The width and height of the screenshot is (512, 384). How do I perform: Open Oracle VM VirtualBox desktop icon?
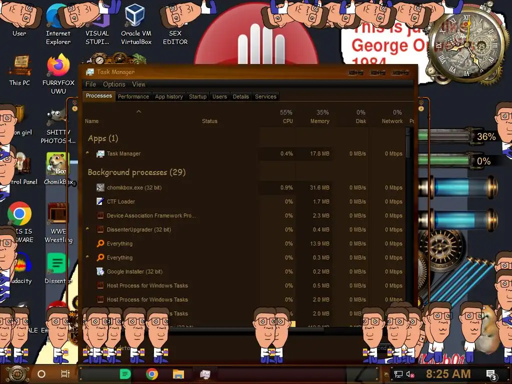point(136,24)
